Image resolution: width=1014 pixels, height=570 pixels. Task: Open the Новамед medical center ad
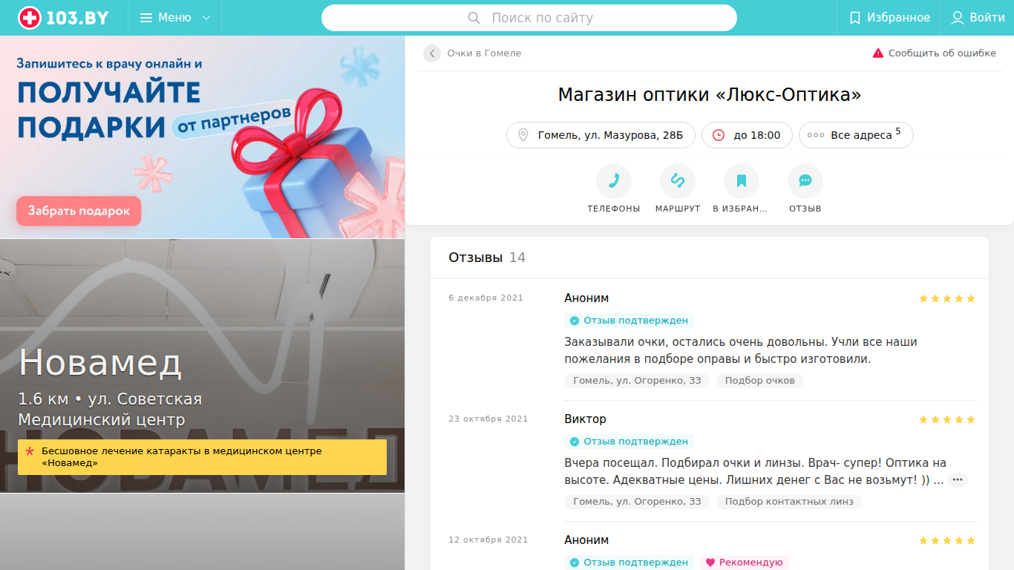pos(202,366)
